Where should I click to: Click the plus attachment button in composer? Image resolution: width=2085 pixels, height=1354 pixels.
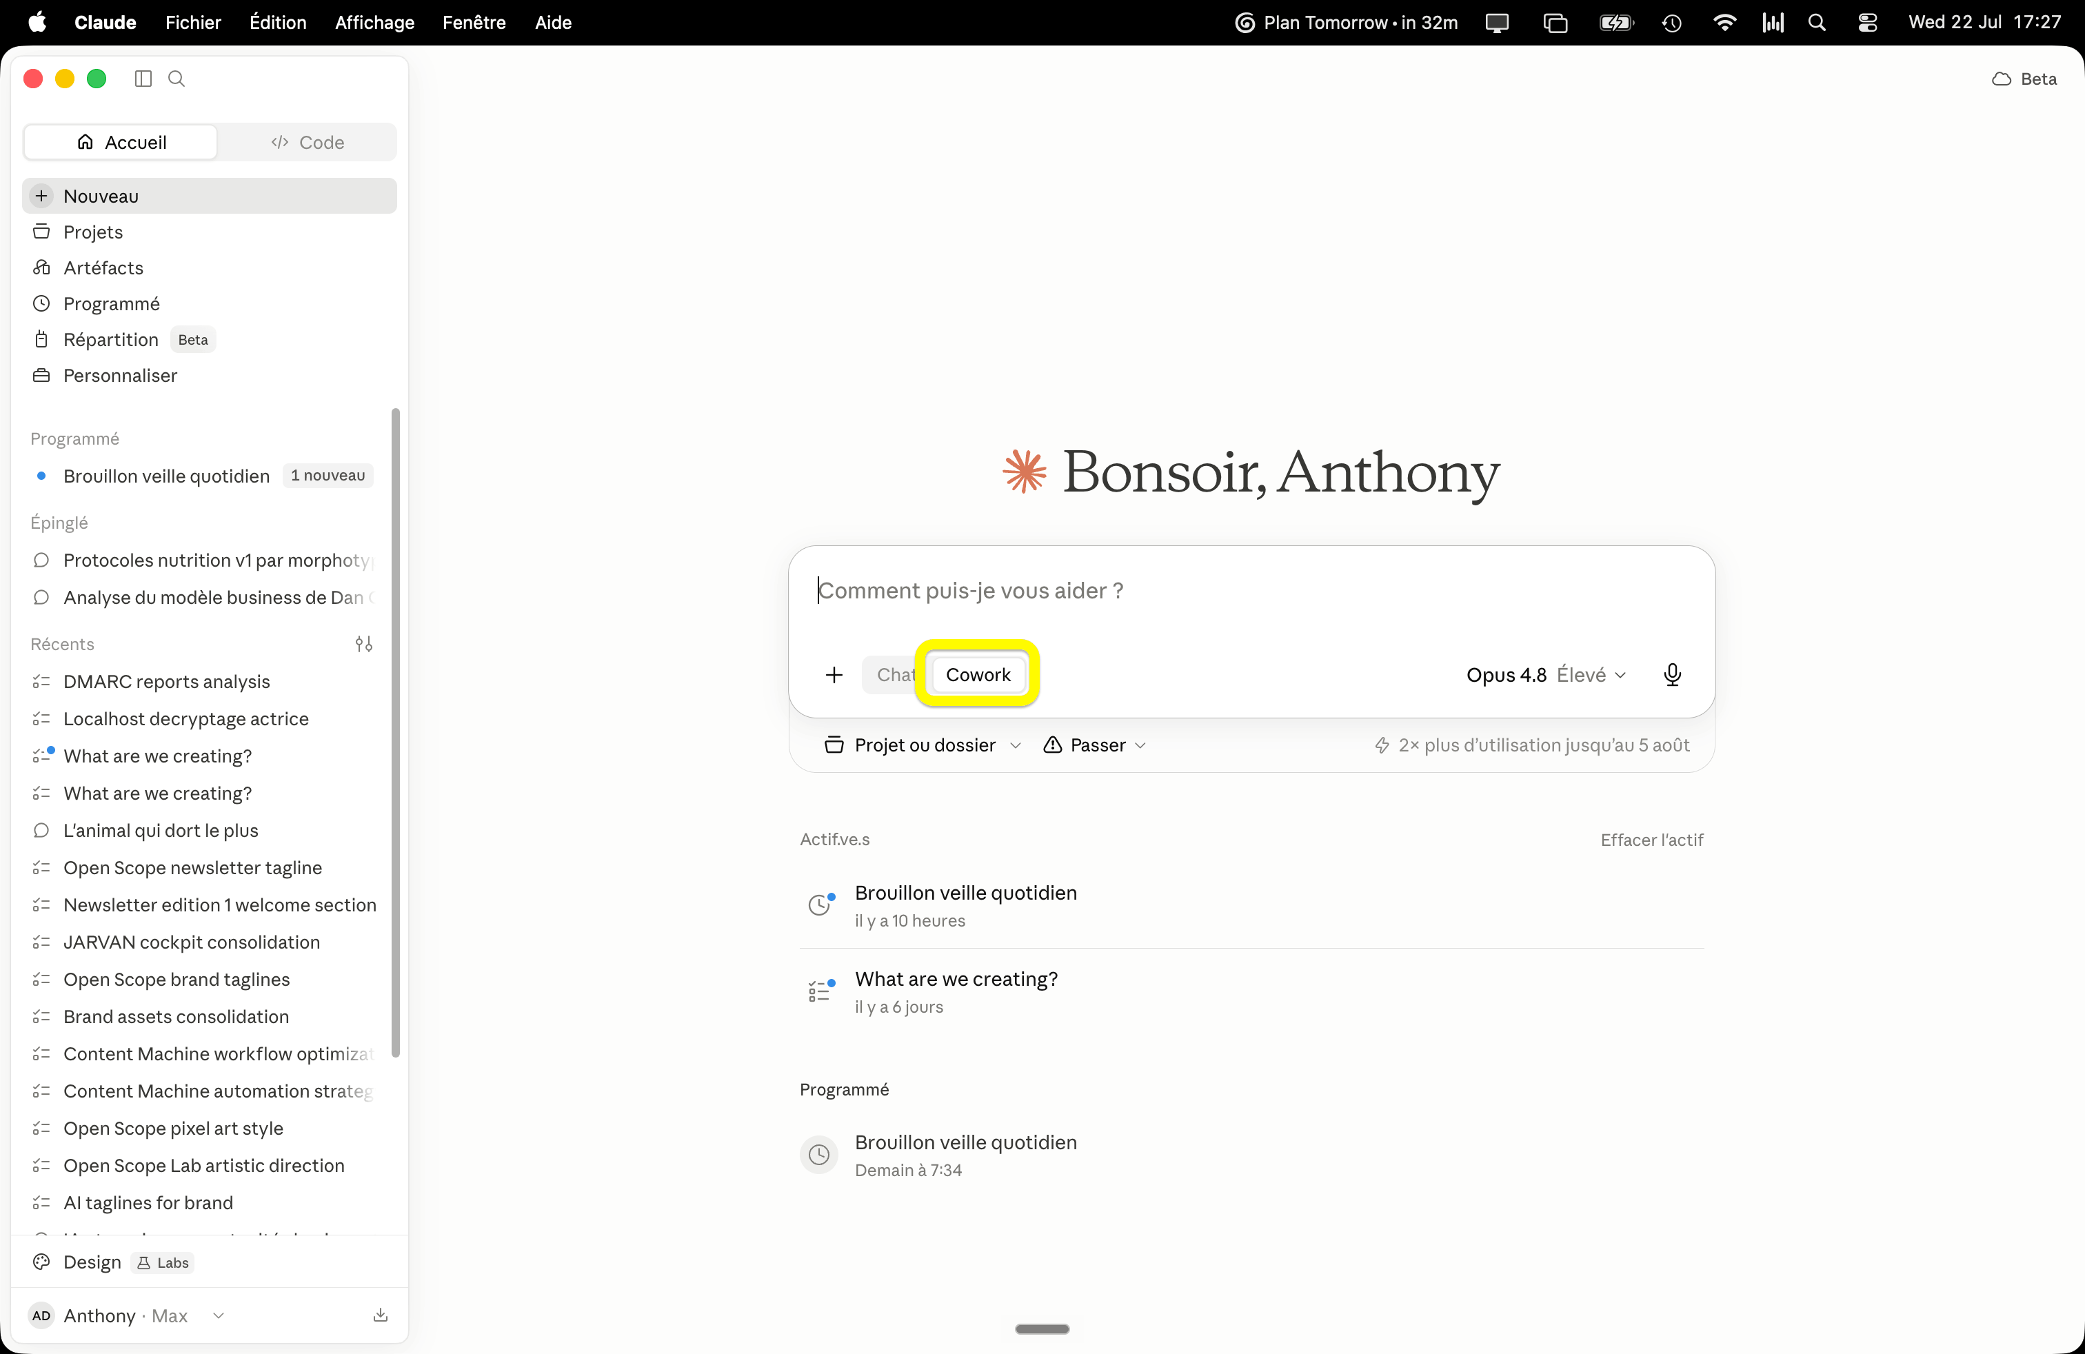coord(834,675)
